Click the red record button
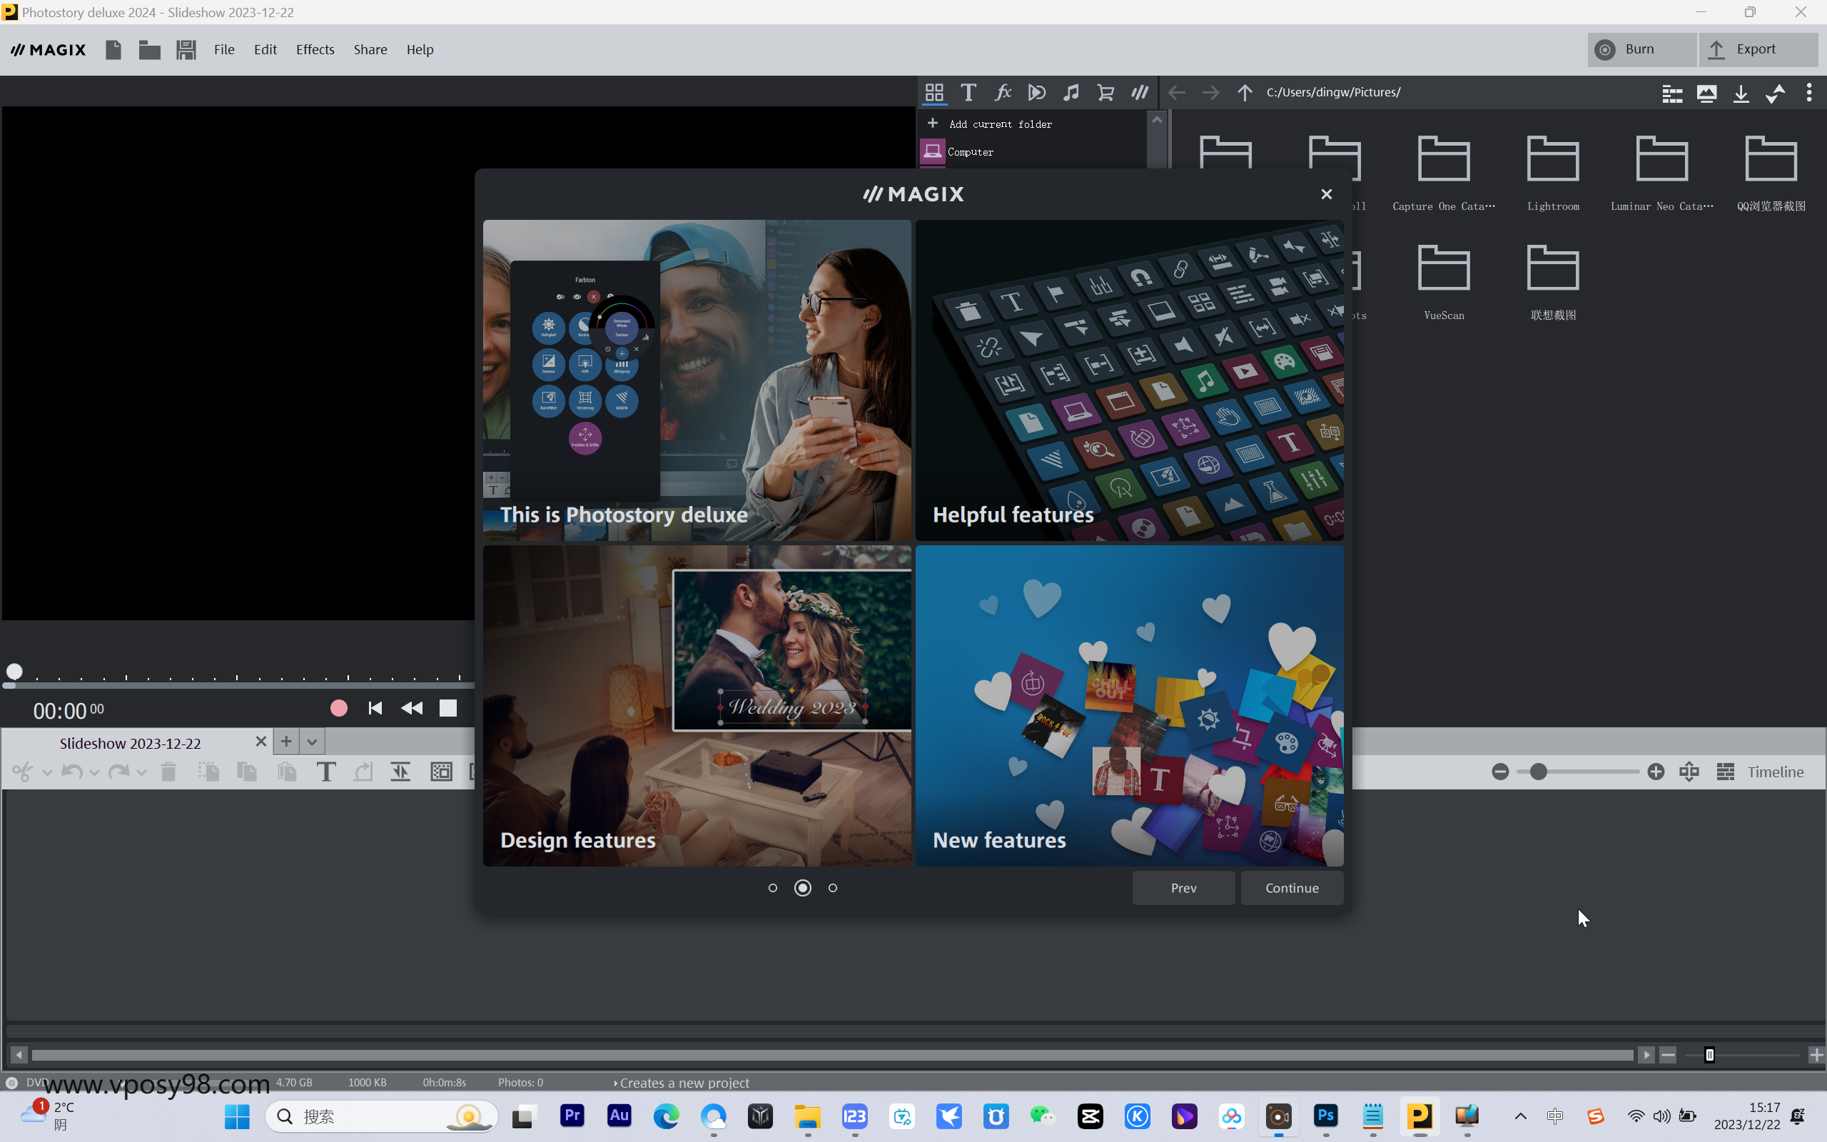1827x1142 pixels. (x=338, y=708)
